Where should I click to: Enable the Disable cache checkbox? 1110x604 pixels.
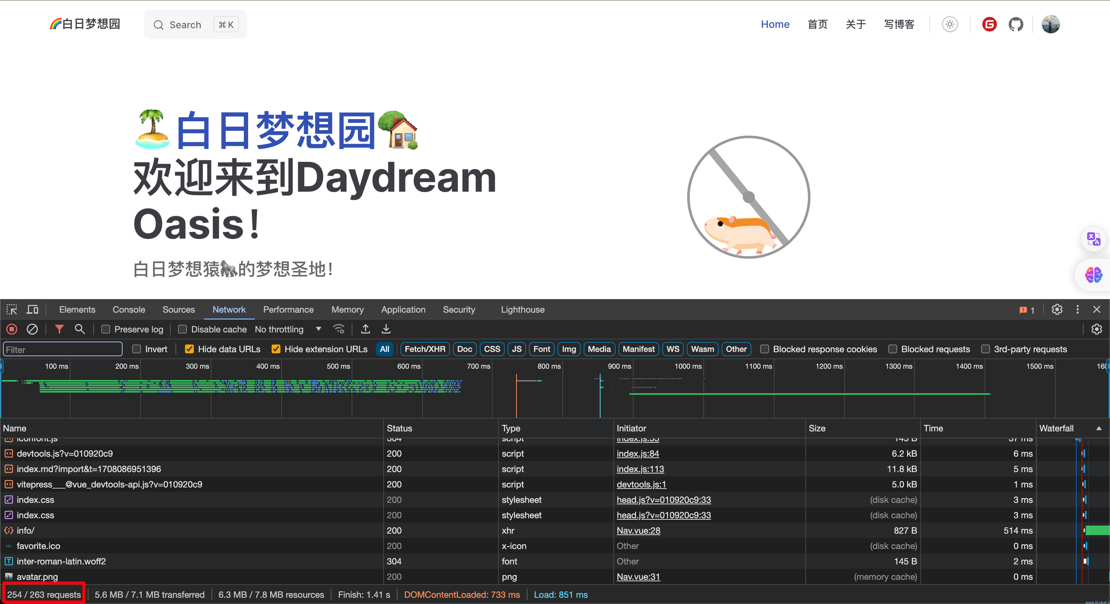182,329
